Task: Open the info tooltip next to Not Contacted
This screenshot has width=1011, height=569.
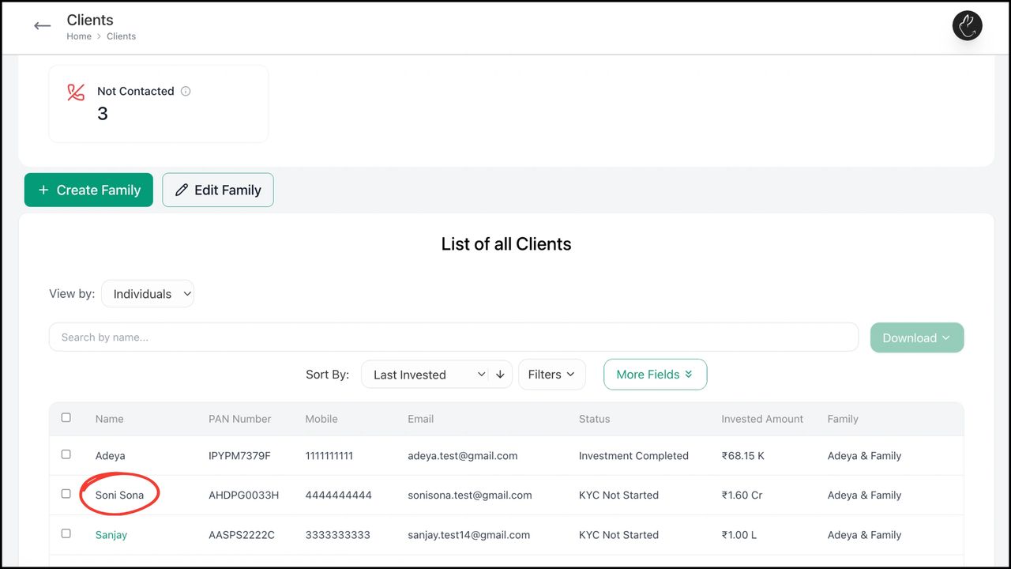Action: tap(186, 91)
